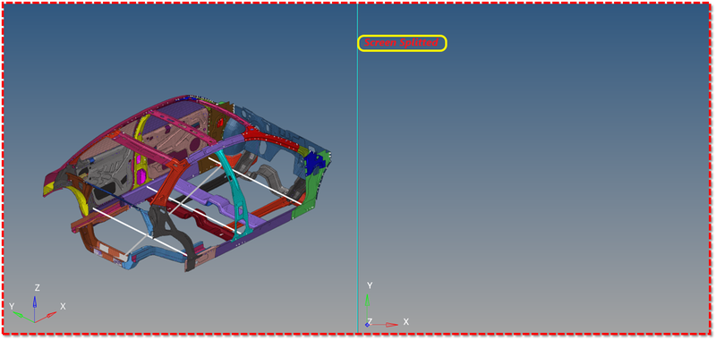The width and height of the screenshot is (716, 340).
Task: Click the yellow-outlined Screen Splitted label
Action: (x=402, y=43)
